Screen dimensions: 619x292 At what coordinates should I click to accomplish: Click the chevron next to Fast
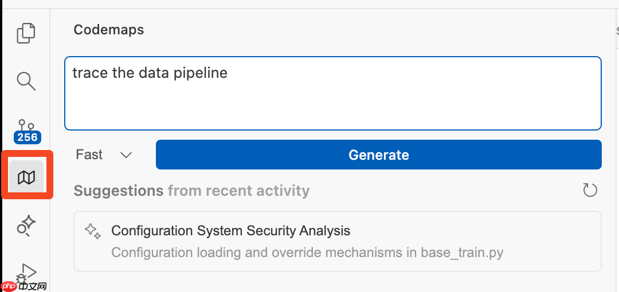tap(126, 155)
